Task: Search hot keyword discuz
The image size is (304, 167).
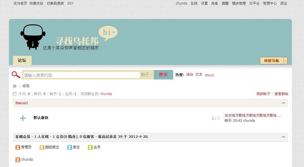Action: coord(209,75)
